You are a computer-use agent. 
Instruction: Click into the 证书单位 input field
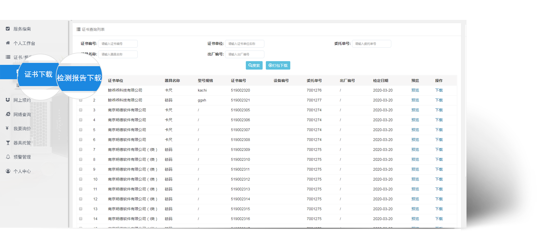click(x=244, y=44)
